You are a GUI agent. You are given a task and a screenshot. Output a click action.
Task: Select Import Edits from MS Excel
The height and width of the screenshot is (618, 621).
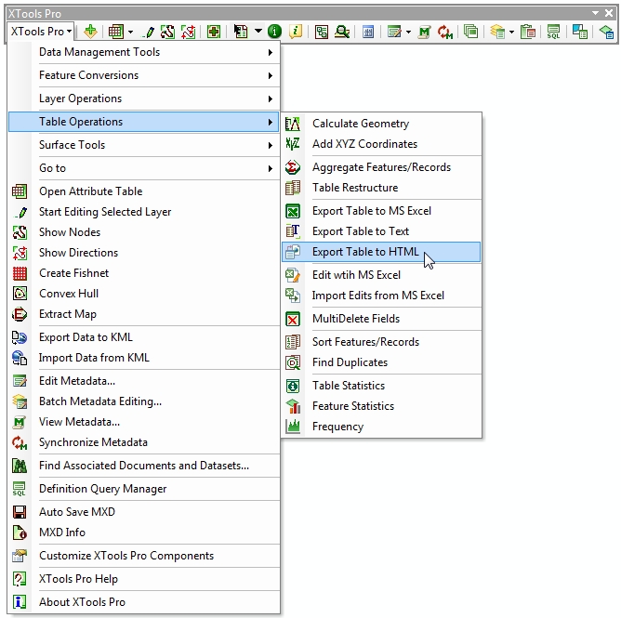[381, 296]
